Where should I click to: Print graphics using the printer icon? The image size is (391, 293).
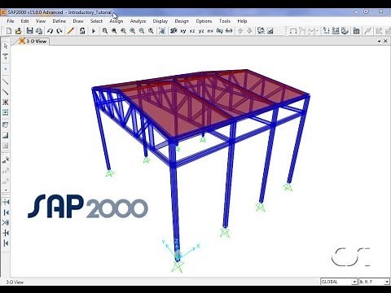[39, 31]
